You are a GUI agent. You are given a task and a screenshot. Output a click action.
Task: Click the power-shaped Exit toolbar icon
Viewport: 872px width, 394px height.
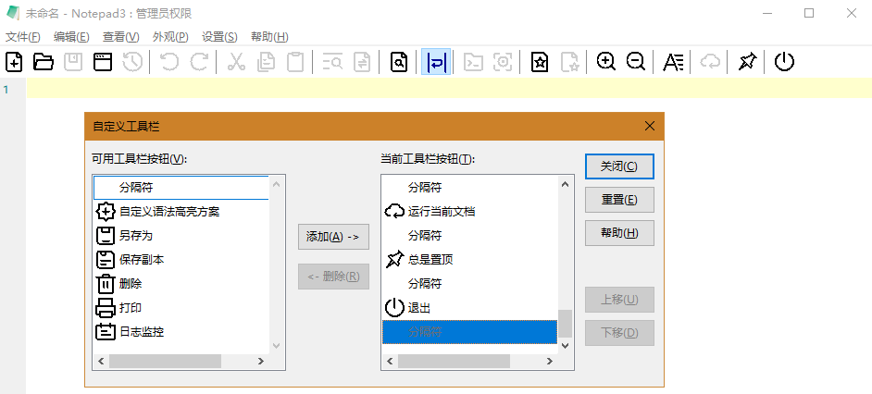coord(784,62)
